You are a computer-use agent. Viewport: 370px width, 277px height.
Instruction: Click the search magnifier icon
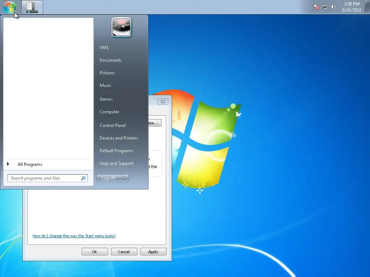(x=83, y=178)
